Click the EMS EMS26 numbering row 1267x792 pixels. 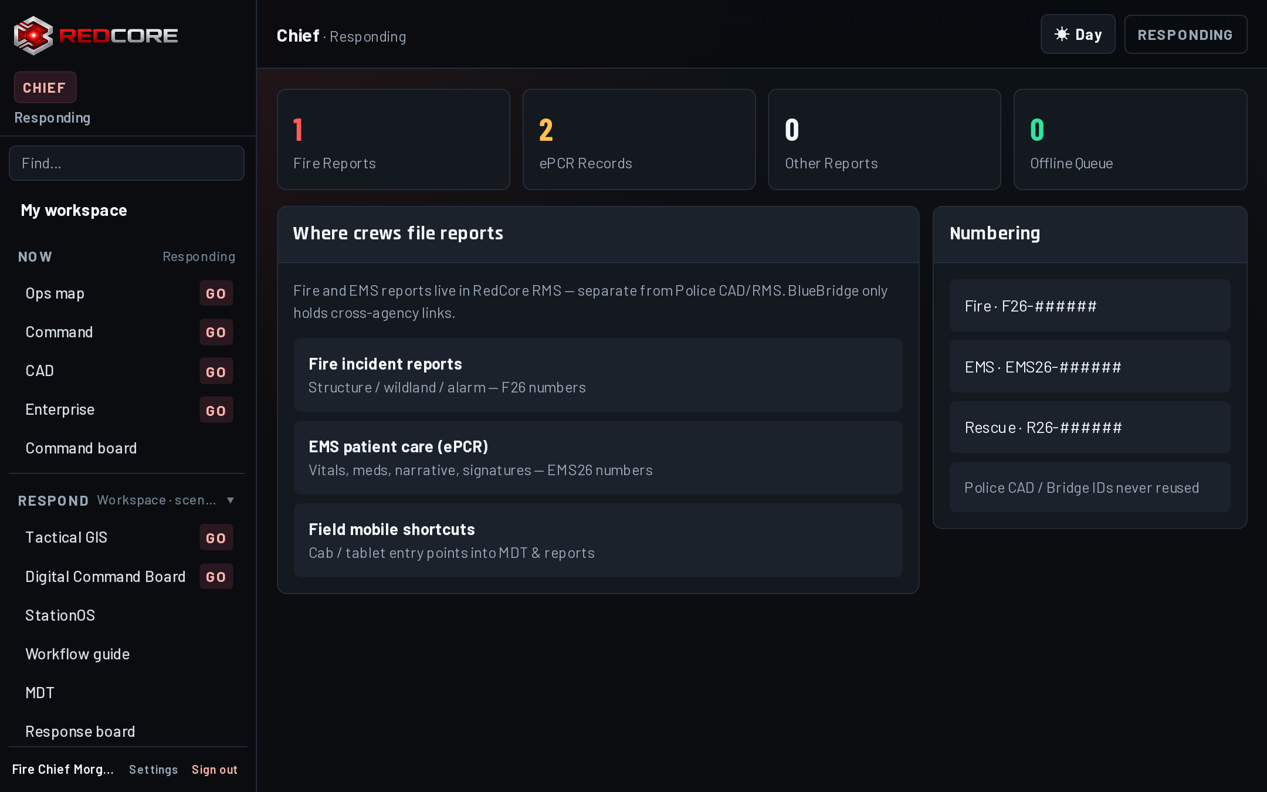point(1090,367)
